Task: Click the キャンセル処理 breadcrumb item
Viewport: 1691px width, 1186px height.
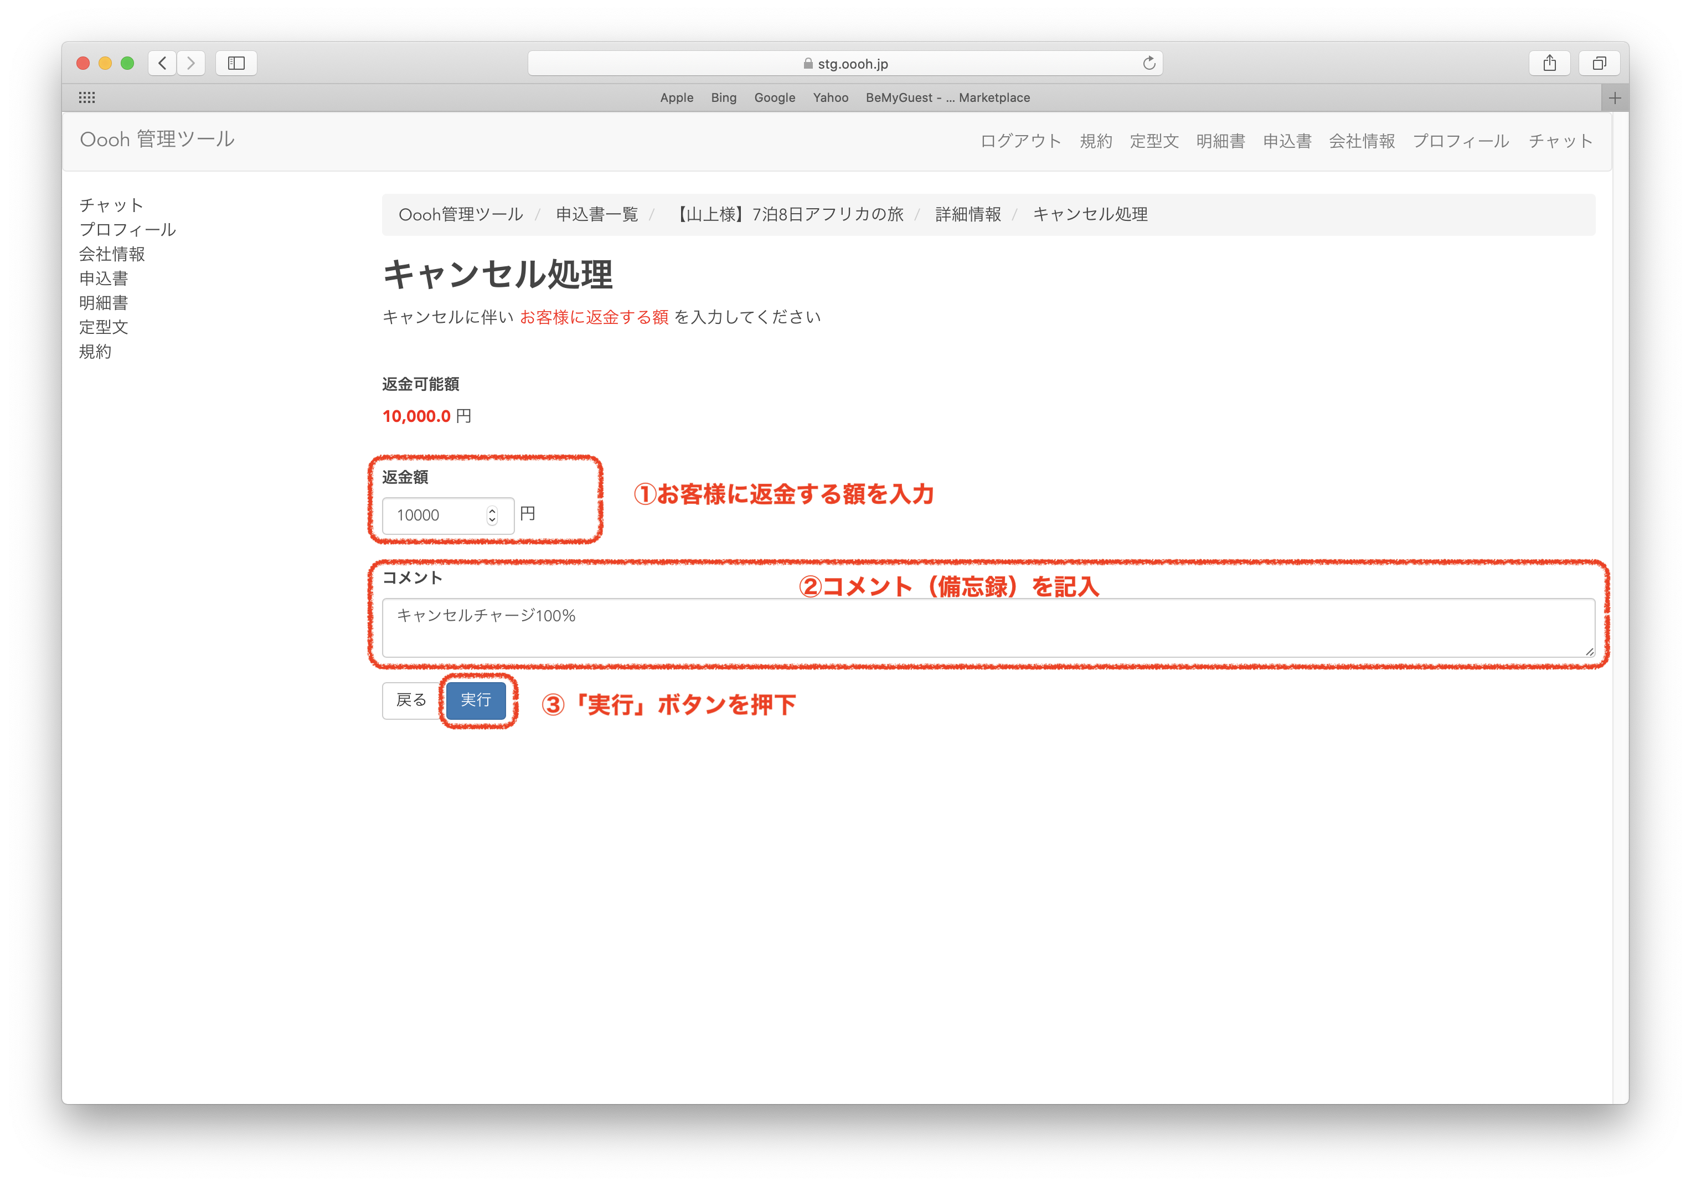Action: pyautogui.click(x=1089, y=214)
